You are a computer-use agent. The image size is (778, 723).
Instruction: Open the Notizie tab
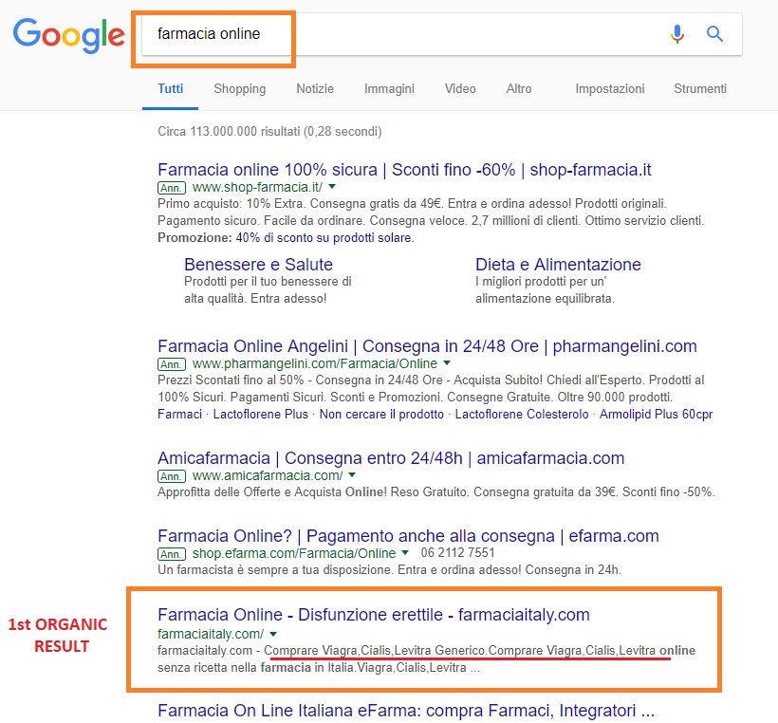point(315,89)
